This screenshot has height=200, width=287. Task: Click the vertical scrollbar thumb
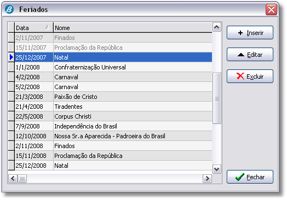(217, 98)
